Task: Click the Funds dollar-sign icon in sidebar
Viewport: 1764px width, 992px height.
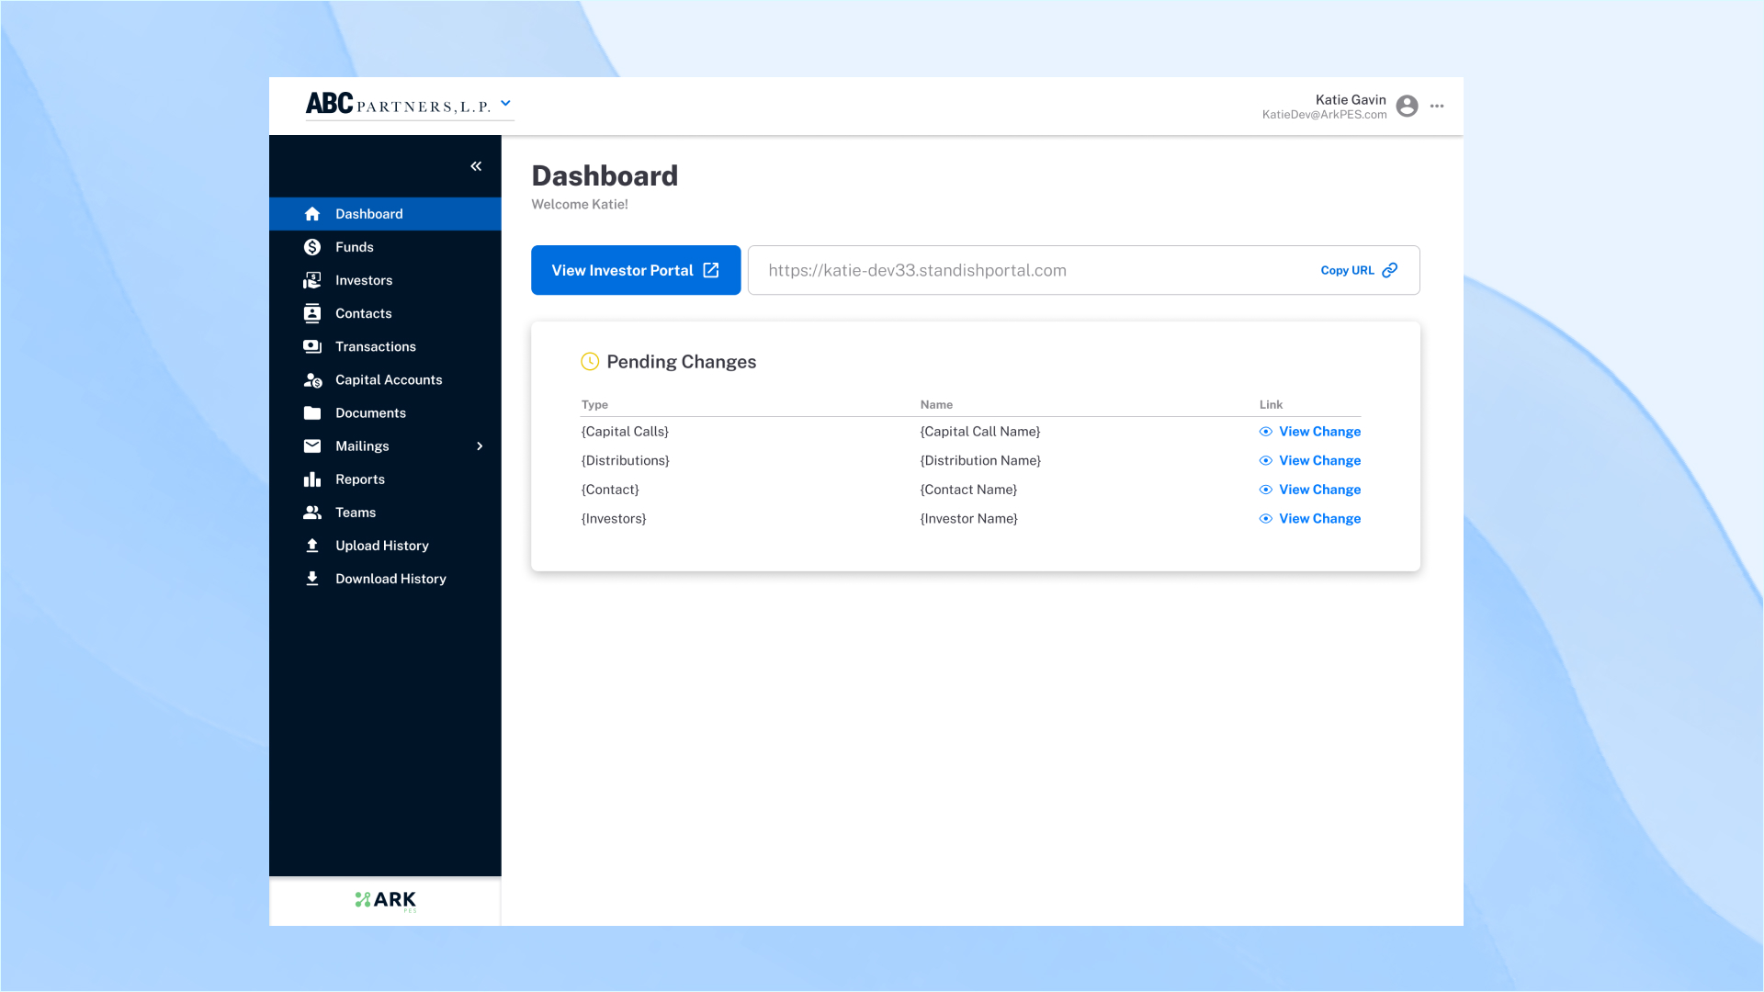Action: (312, 247)
